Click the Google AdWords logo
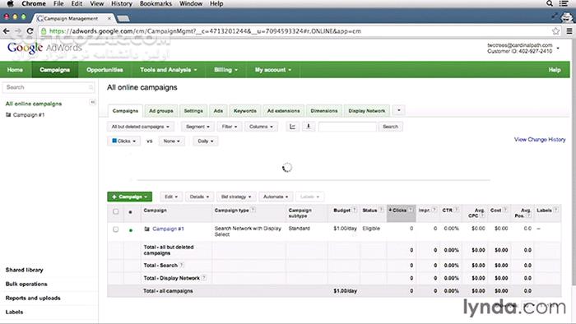 [x=44, y=48]
